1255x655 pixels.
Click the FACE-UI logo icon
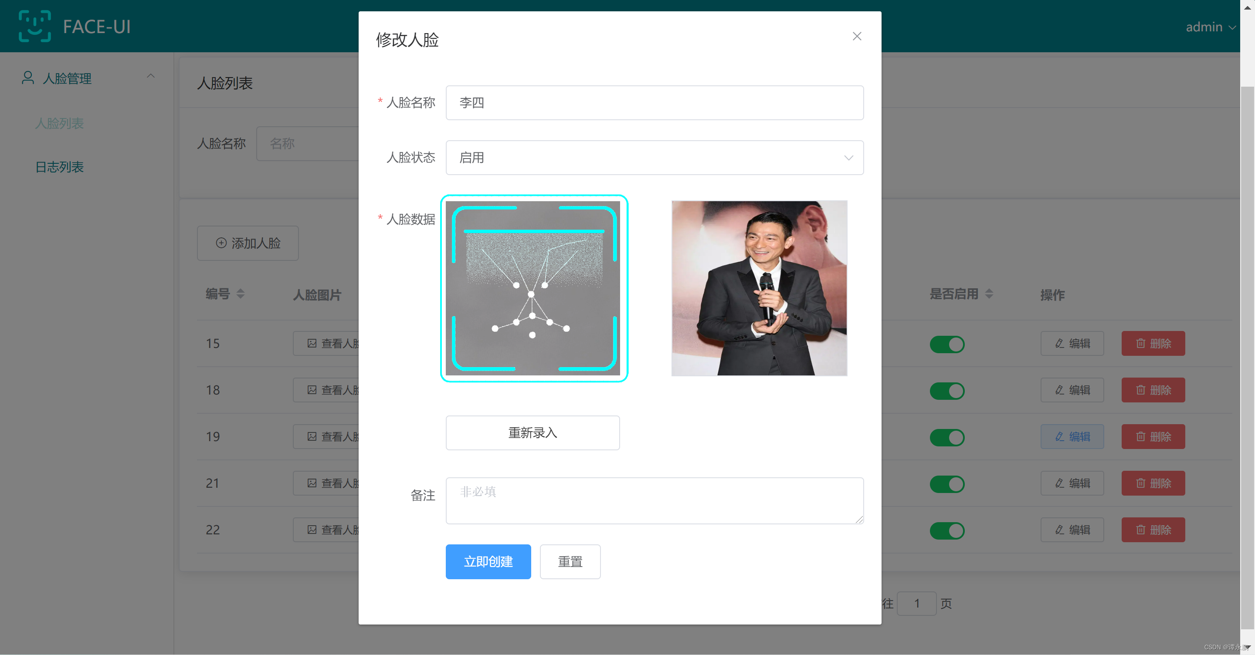pos(33,25)
